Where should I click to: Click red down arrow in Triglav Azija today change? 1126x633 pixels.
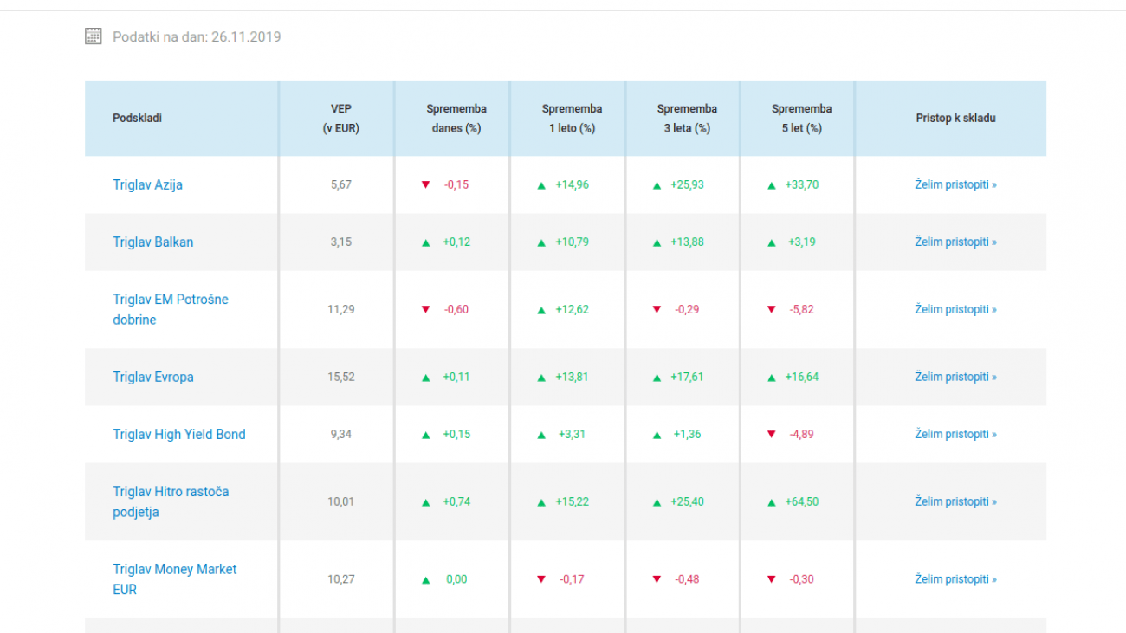425,184
